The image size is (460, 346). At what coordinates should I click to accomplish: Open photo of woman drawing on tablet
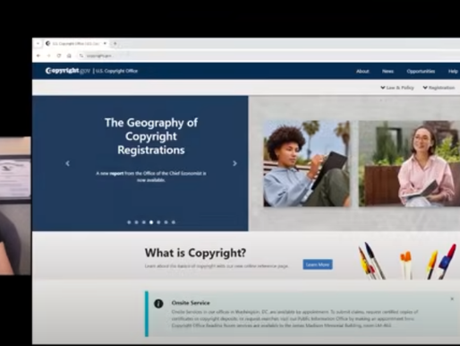click(307, 163)
